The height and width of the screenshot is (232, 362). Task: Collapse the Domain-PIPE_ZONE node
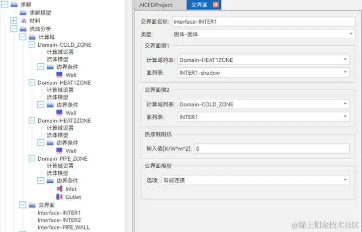click(x=32, y=158)
